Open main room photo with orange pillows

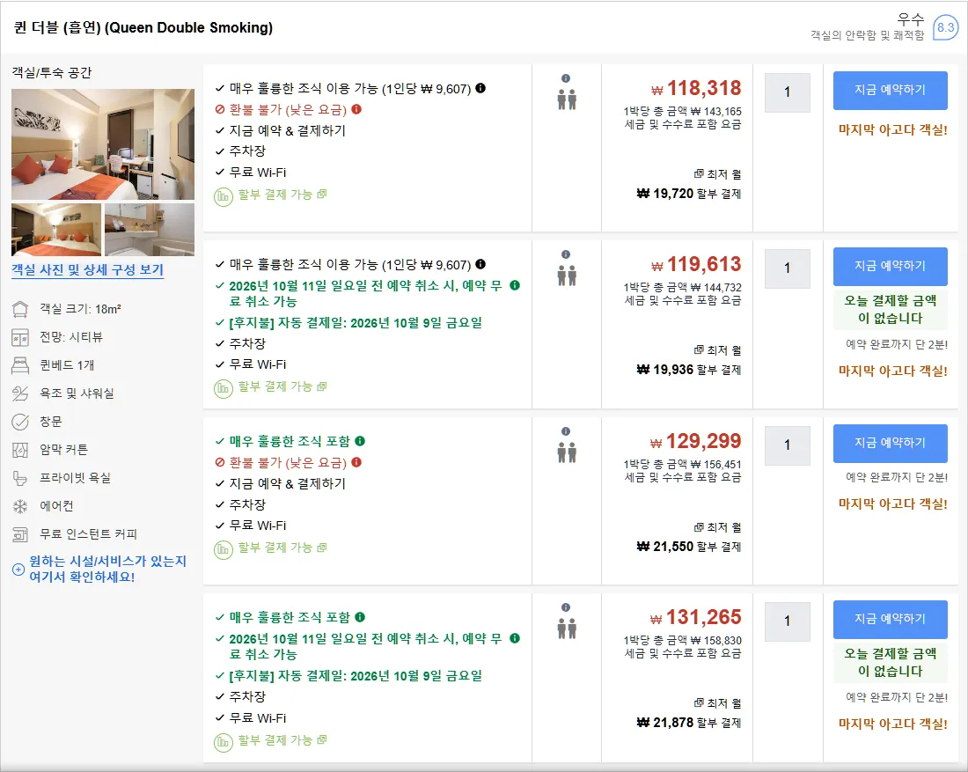coord(103,144)
